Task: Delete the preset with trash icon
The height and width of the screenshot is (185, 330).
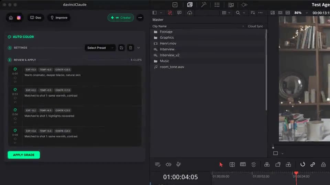Action: click(x=131, y=48)
